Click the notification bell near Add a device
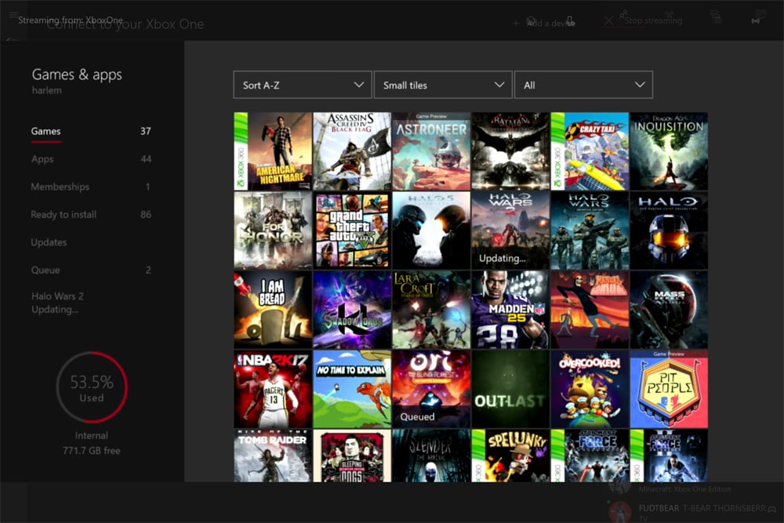The width and height of the screenshot is (784, 523). pos(572,19)
